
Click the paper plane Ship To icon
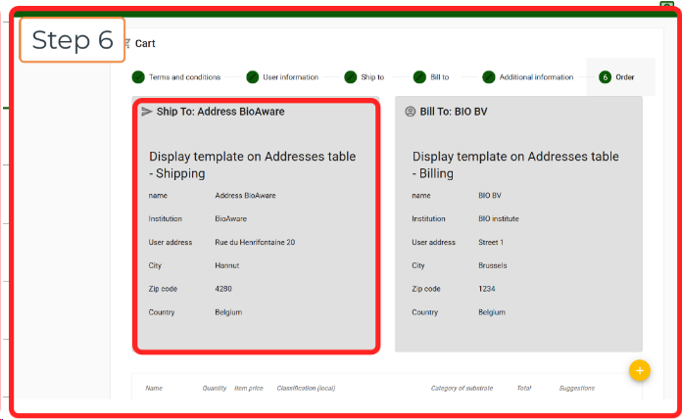tap(147, 112)
